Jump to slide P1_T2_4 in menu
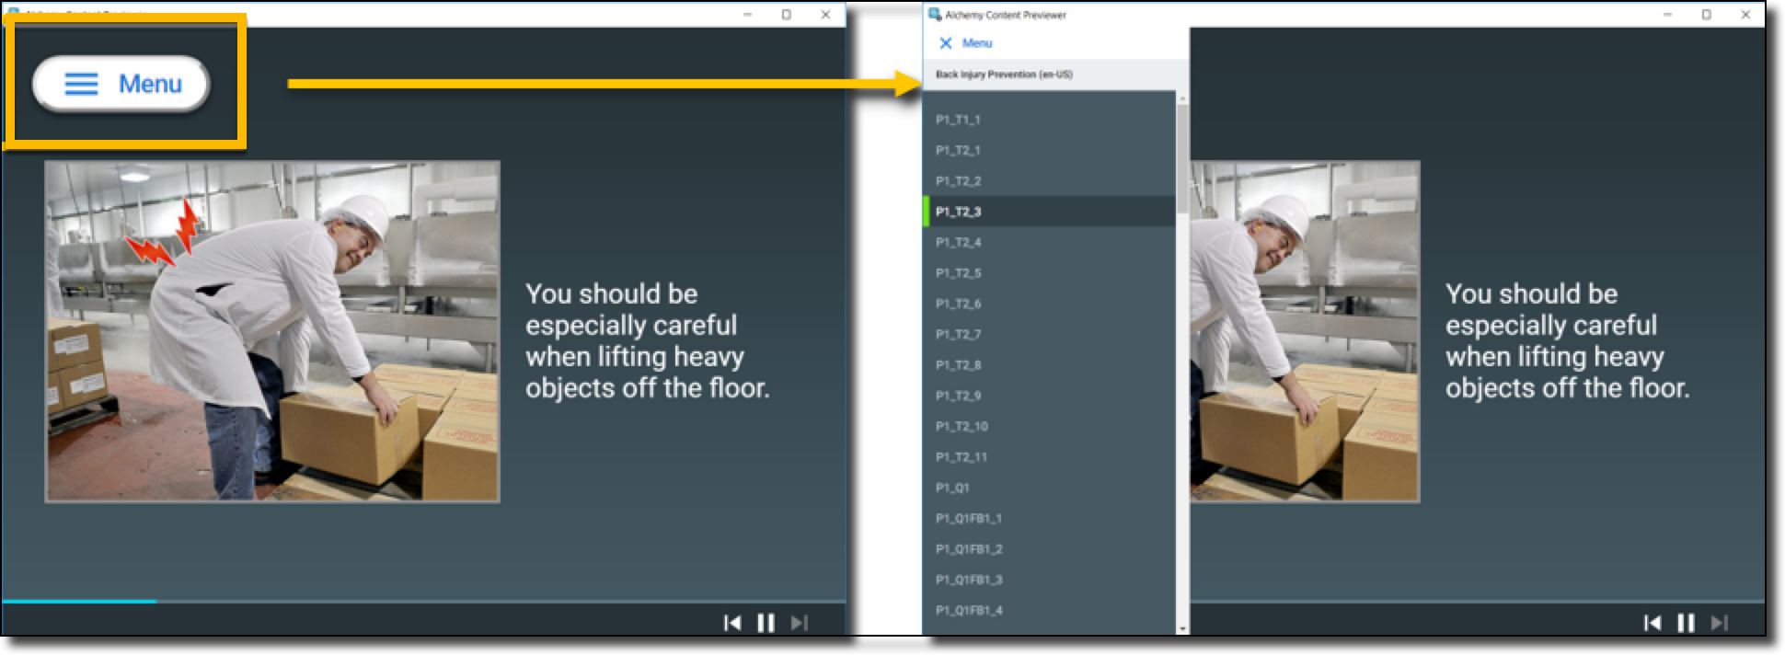 click(x=958, y=242)
